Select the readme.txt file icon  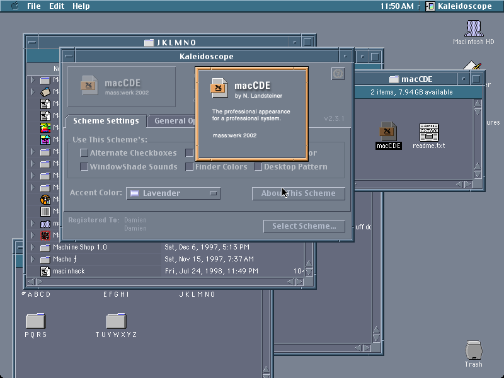tap(429, 132)
